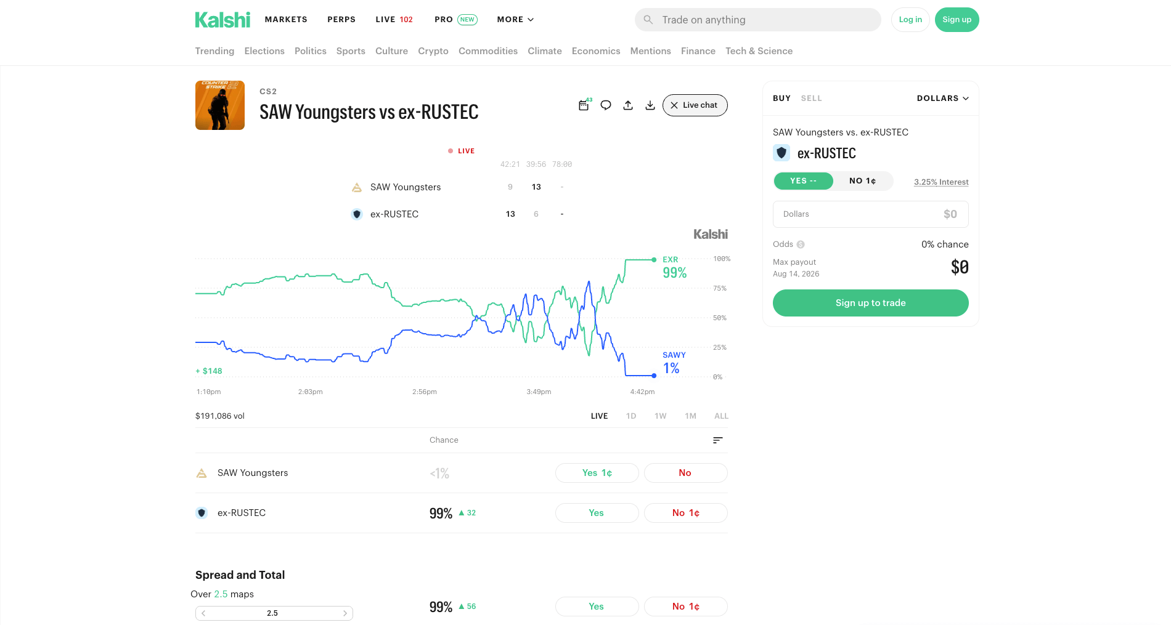This screenshot has height=625, width=1171.
Task: Open the DOLLARS order type dropdown
Action: (942, 99)
